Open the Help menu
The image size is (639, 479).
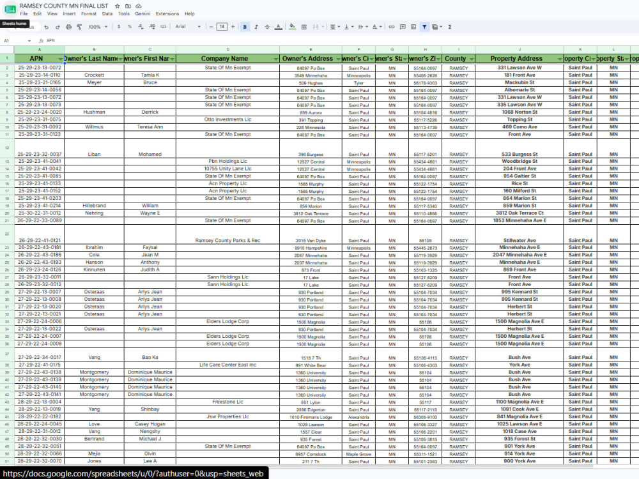point(190,14)
